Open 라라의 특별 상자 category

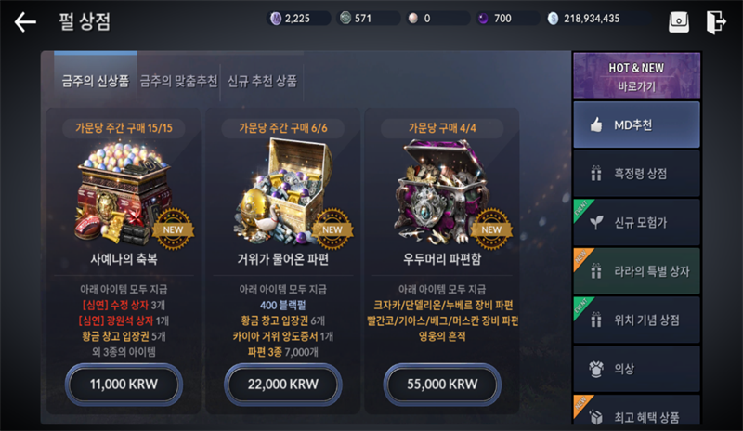pyautogui.click(x=636, y=271)
